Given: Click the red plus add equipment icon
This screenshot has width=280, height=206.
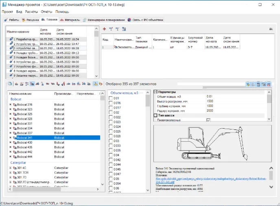Looking at the screenshot, I should tap(104, 29).
